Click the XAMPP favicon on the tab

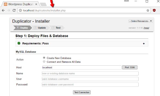pos(6,4)
